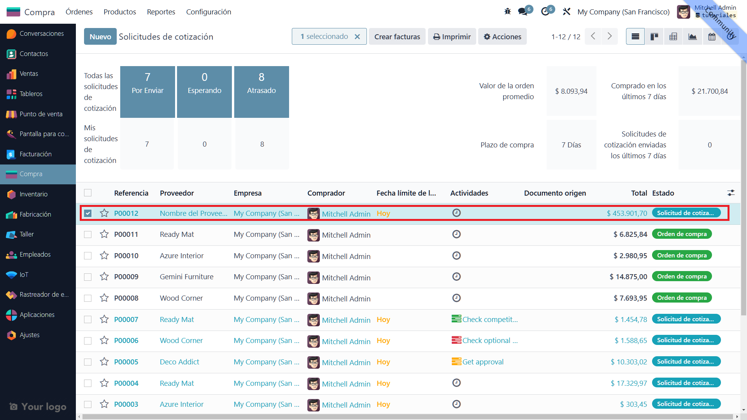Open activities clock icon in top bar

pos(545,12)
